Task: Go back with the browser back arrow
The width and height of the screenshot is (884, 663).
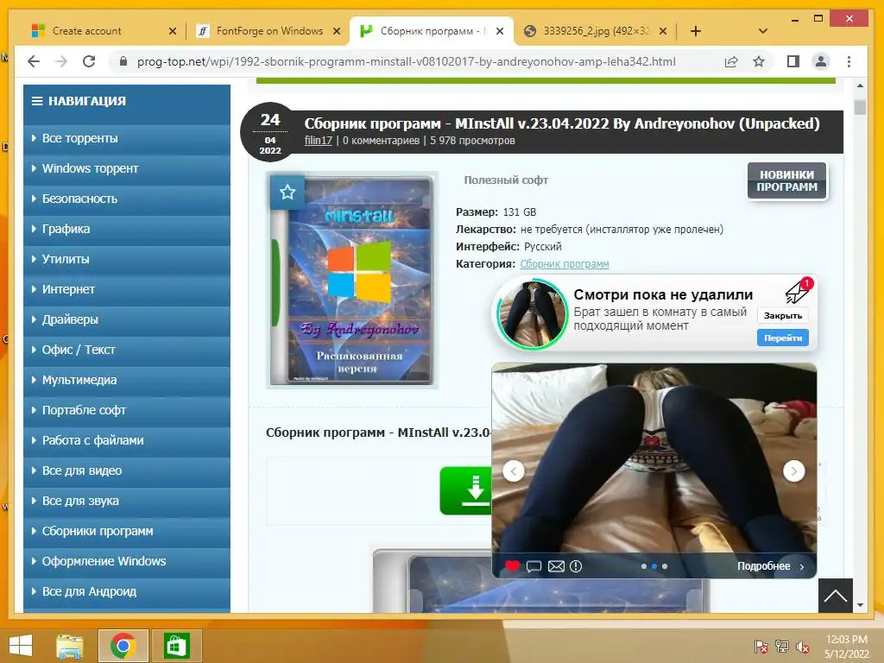Action: (34, 61)
